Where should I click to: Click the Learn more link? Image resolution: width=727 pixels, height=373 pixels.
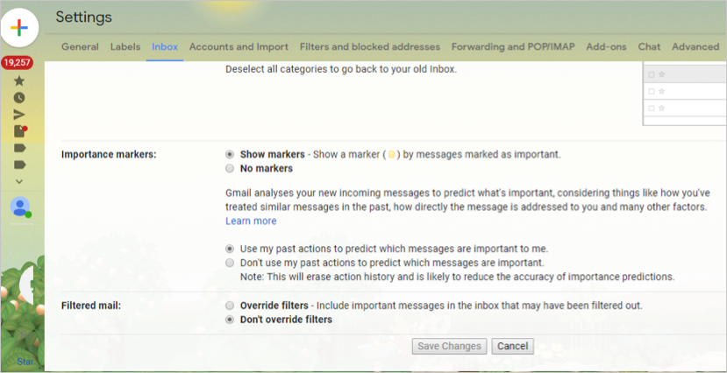[251, 222]
